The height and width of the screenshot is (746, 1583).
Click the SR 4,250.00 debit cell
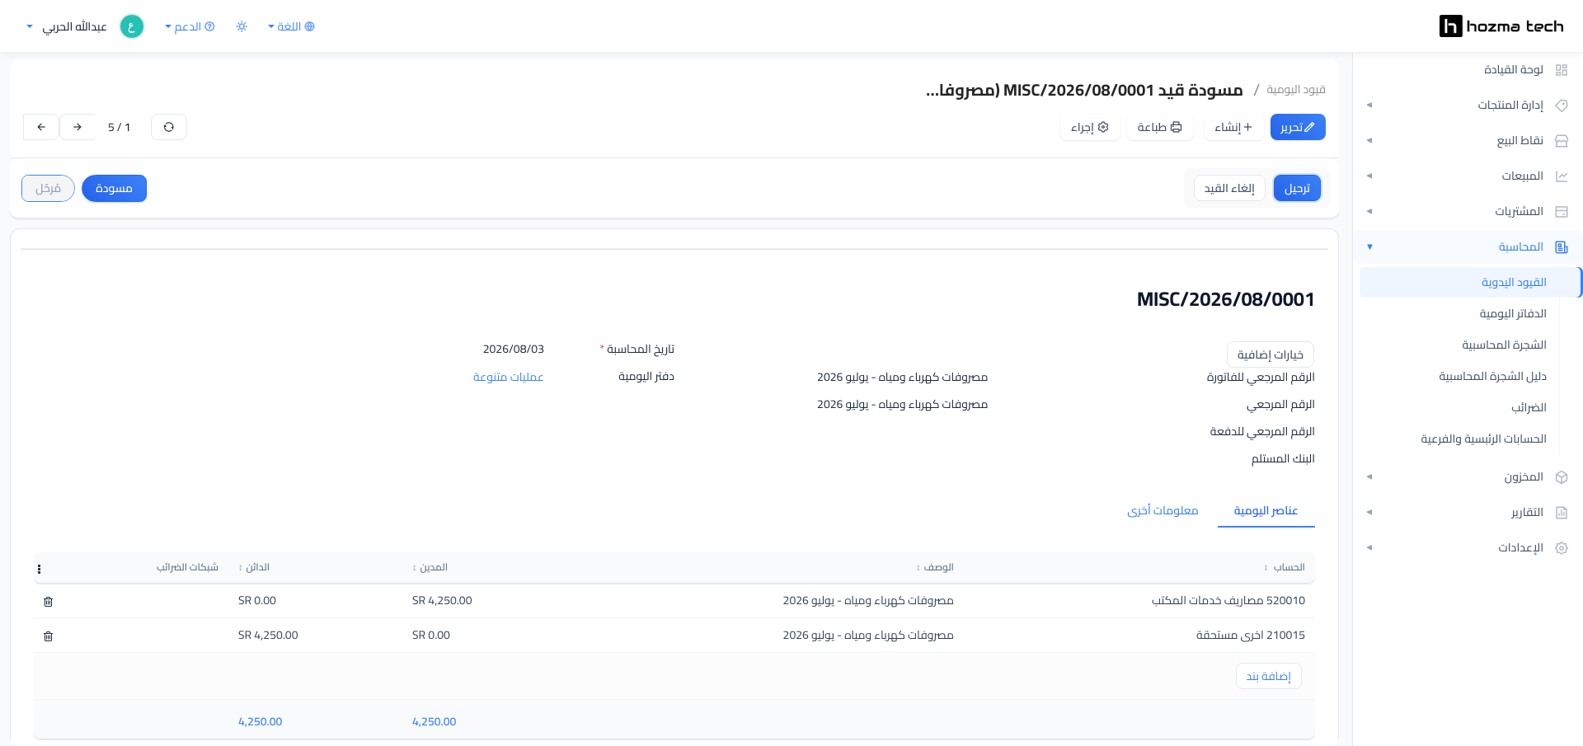click(442, 601)
